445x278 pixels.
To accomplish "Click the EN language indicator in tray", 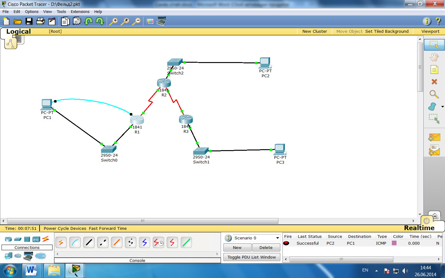I will coord(365,270).
